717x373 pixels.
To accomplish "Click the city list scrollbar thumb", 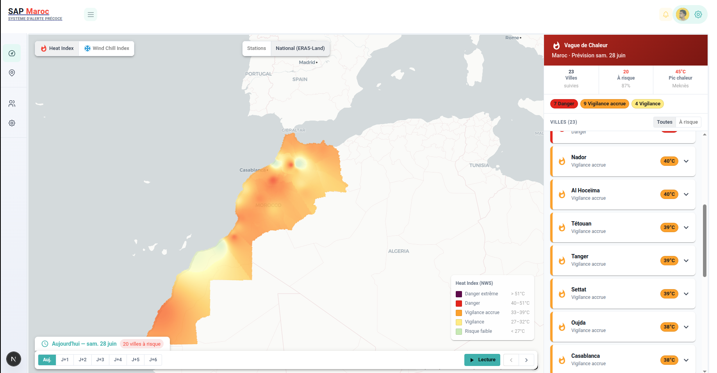I will click(x=705, y=240).
